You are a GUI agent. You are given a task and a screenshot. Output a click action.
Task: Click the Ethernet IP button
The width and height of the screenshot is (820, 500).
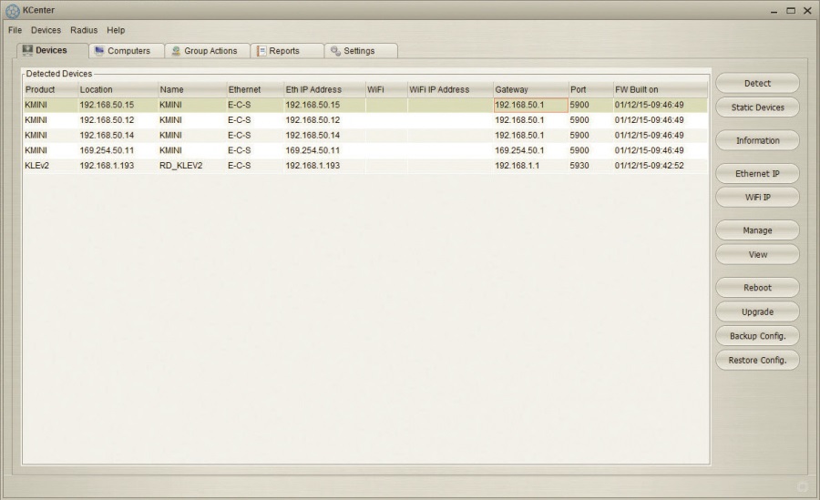point(757,174)
